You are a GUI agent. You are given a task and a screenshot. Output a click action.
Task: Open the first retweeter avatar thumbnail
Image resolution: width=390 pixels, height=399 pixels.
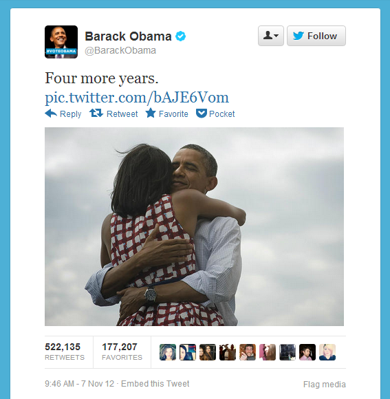[168, 352]
